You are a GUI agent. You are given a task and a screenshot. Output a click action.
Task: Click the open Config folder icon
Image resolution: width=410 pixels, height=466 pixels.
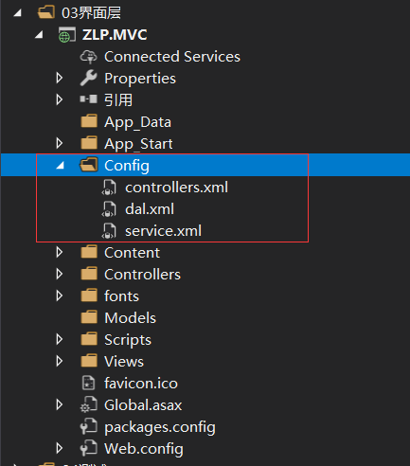pyautogui.click(x=89, y=165)
